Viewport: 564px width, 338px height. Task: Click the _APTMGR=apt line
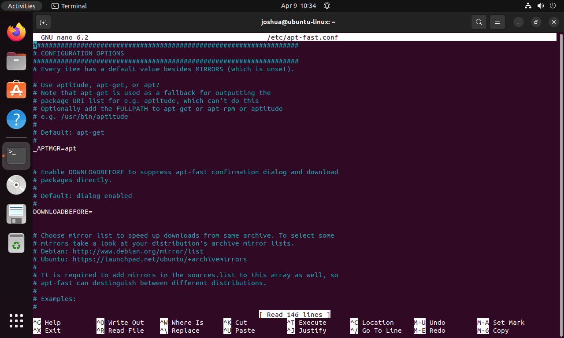[55, 148]
